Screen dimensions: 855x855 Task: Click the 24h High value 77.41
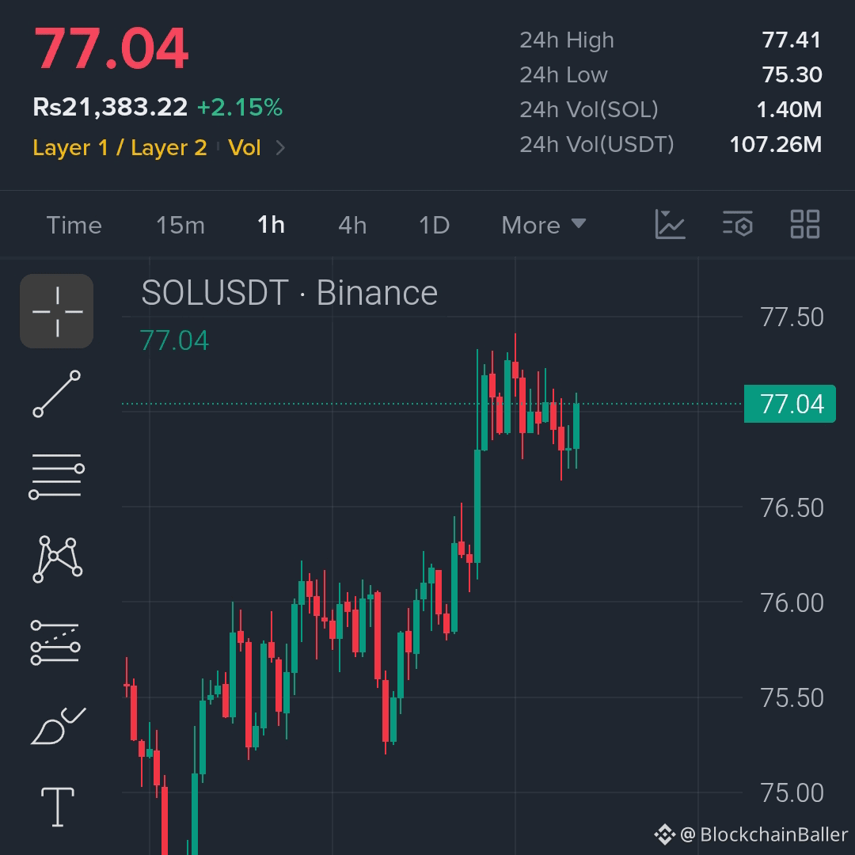[791, 40]
